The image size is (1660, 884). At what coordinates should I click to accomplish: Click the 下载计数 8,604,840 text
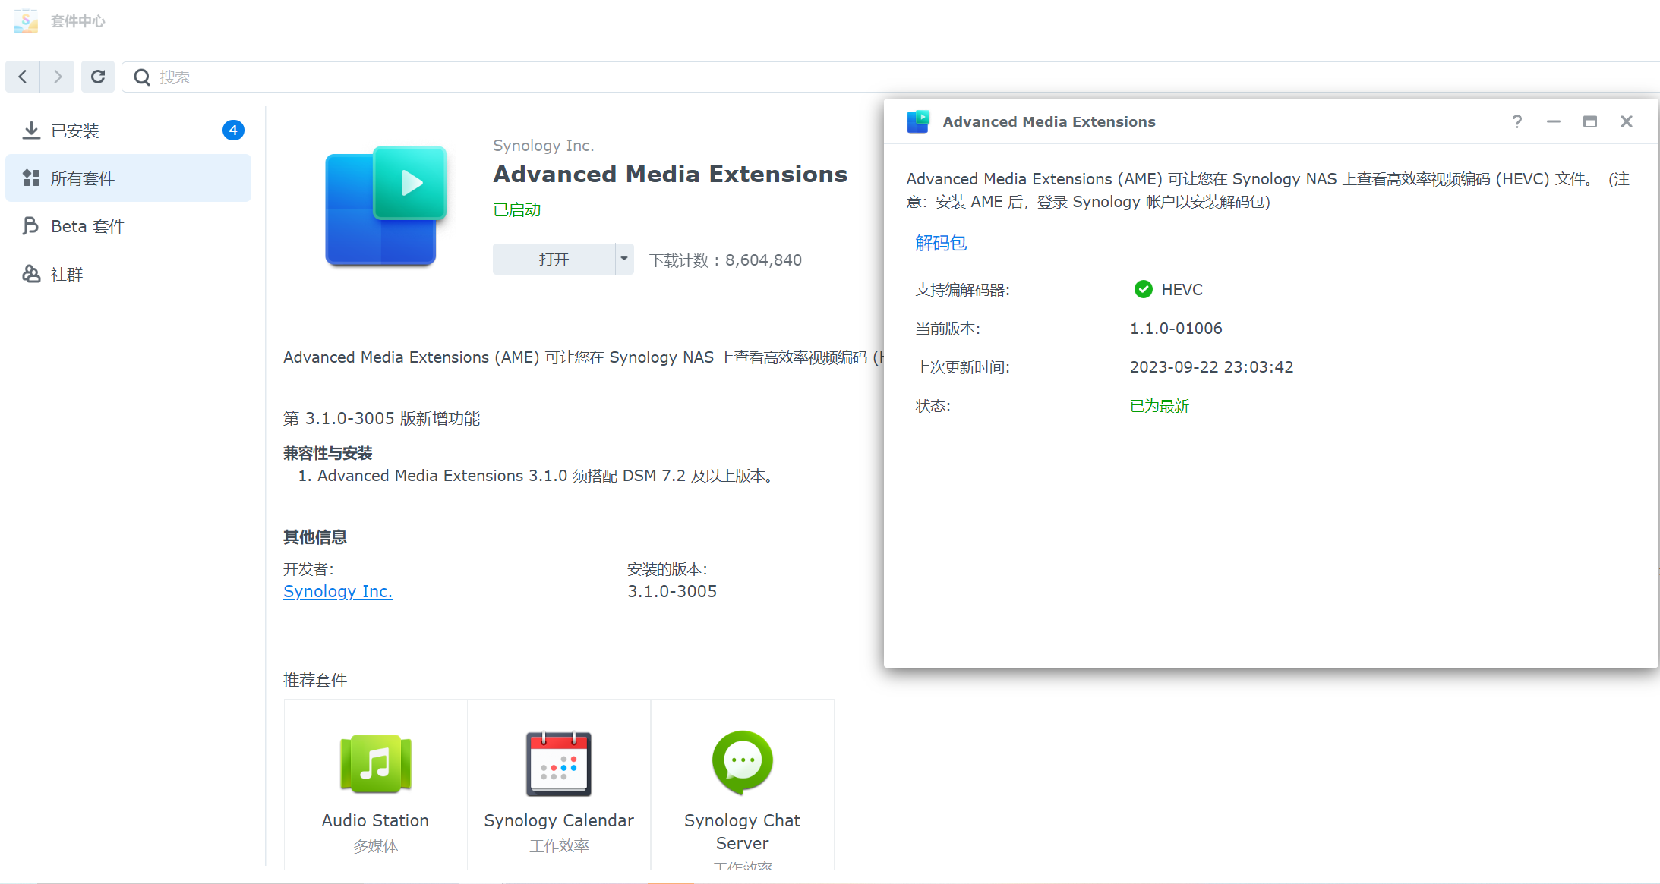[x=725, y=260]
